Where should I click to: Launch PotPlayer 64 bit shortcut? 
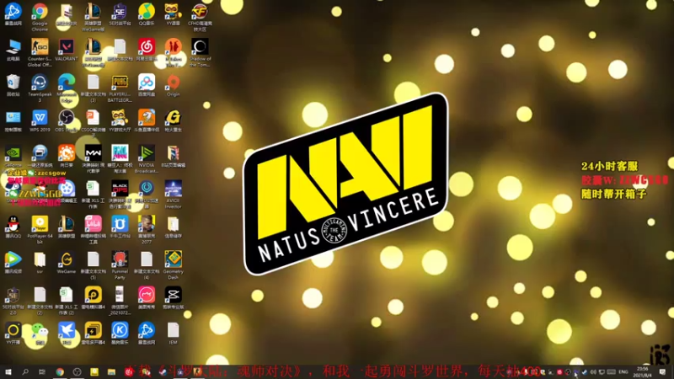(x=40, y=230)
